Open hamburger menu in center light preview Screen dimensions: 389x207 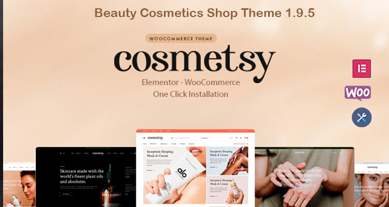pos(144,138)
